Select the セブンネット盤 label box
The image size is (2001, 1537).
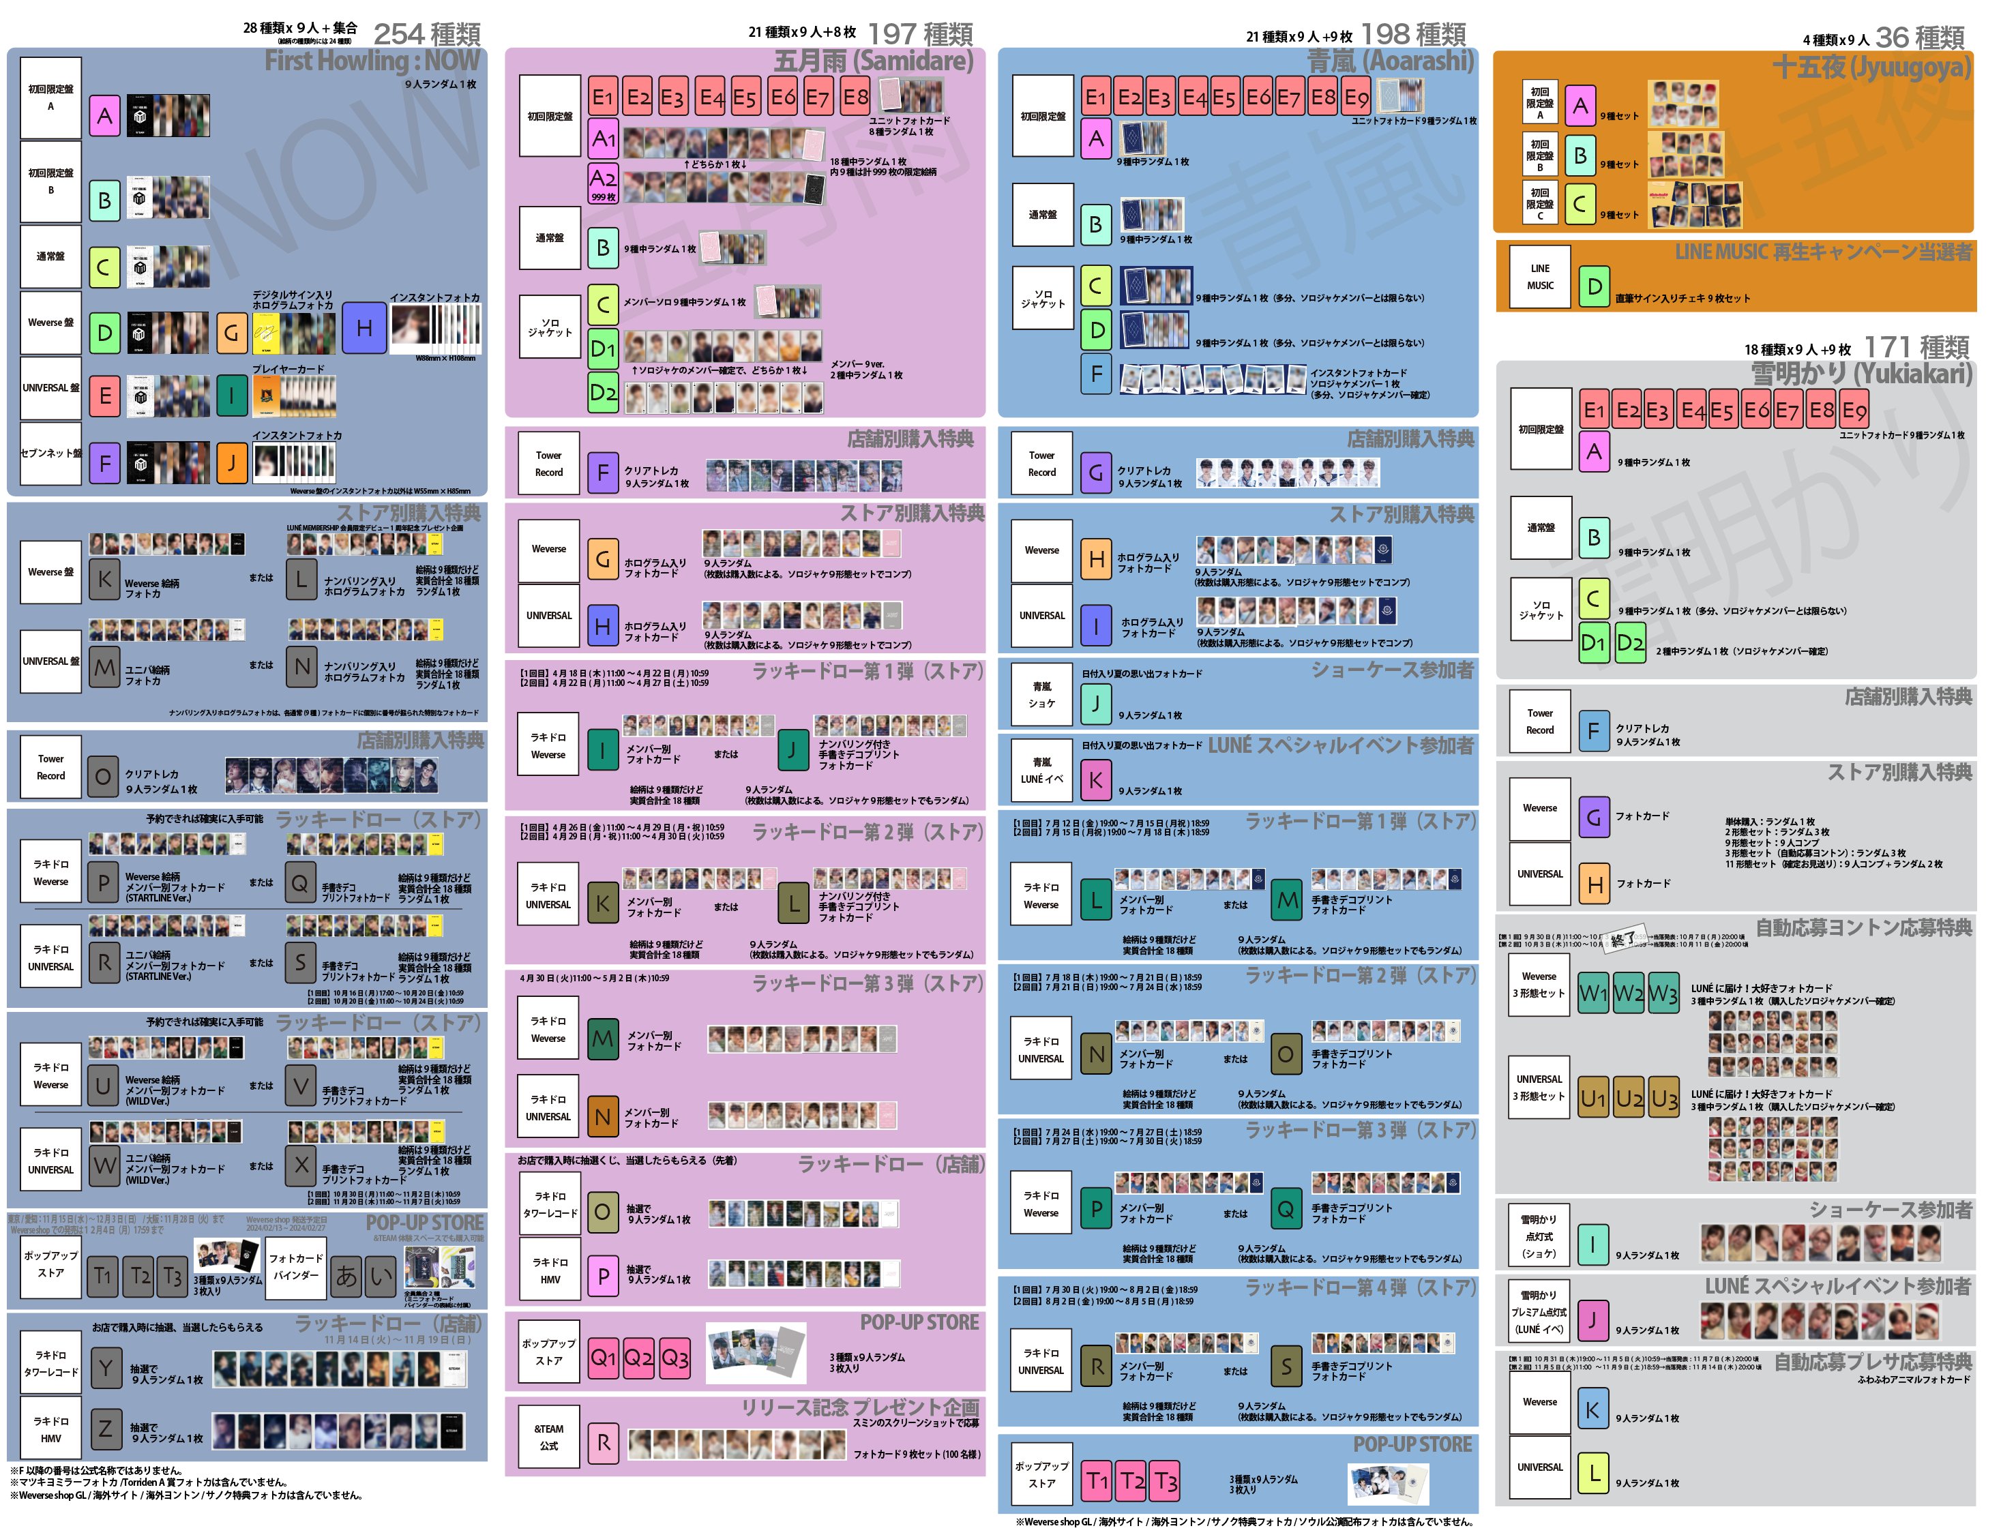pyautogui.click(x=50, y=453)
